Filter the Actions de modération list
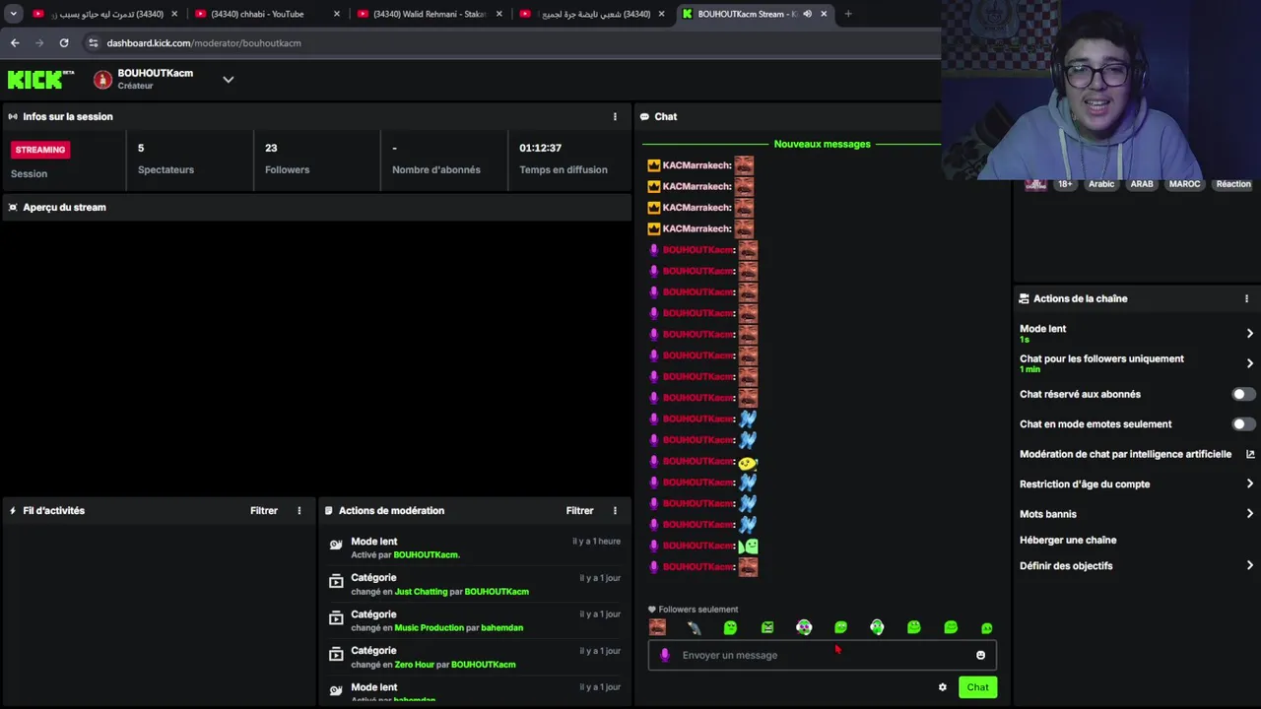The width and height of the screenshot is (1261, 709). [579, 510]
